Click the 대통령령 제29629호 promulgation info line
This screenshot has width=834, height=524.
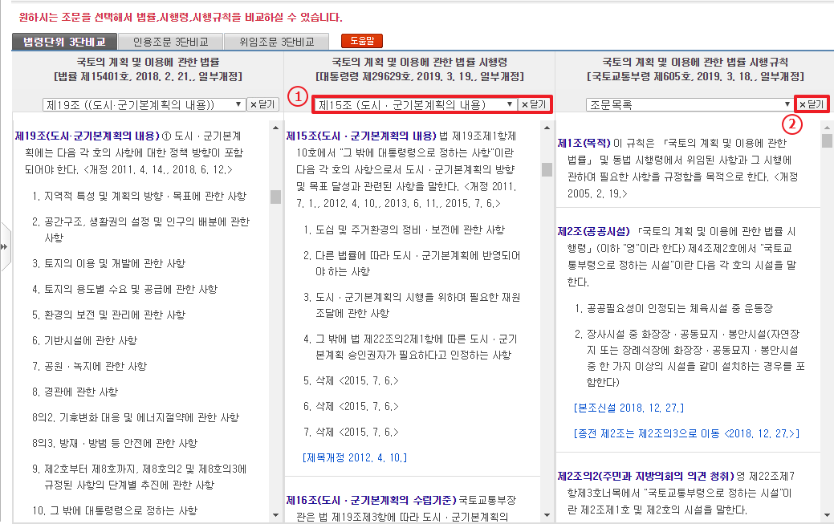click(420, 76)
